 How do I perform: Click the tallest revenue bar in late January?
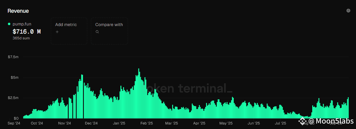click(139, 94)
